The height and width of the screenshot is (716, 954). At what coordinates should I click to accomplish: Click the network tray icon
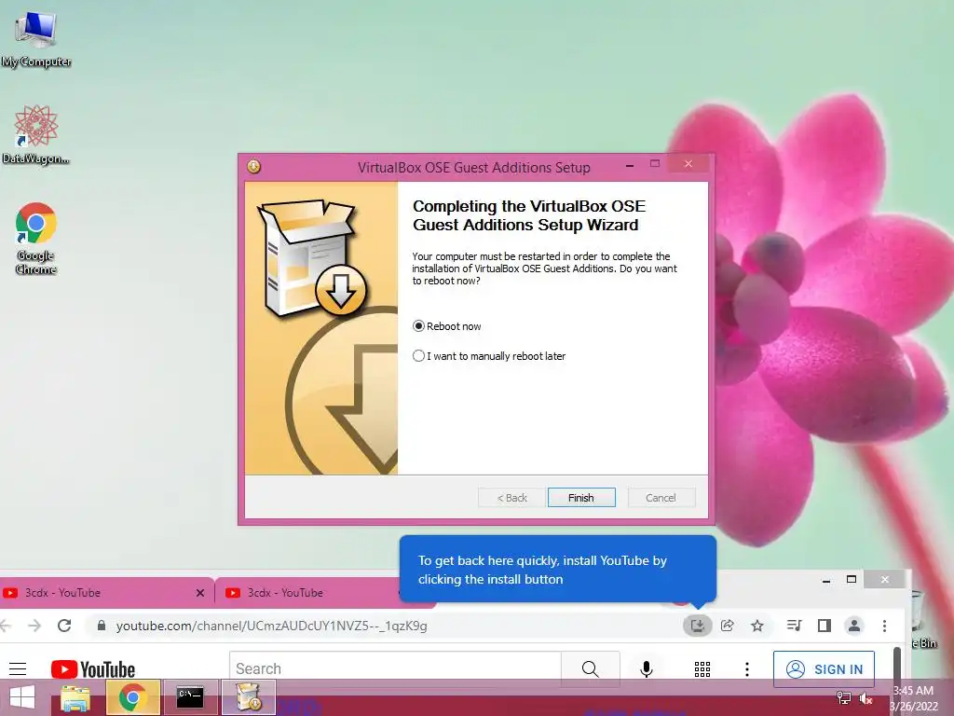pos(844,698)
